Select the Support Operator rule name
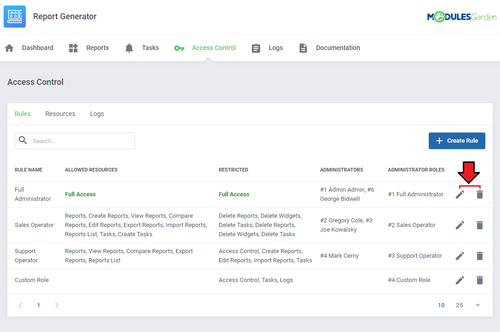The image size is (500, 332). pos(26,255)
